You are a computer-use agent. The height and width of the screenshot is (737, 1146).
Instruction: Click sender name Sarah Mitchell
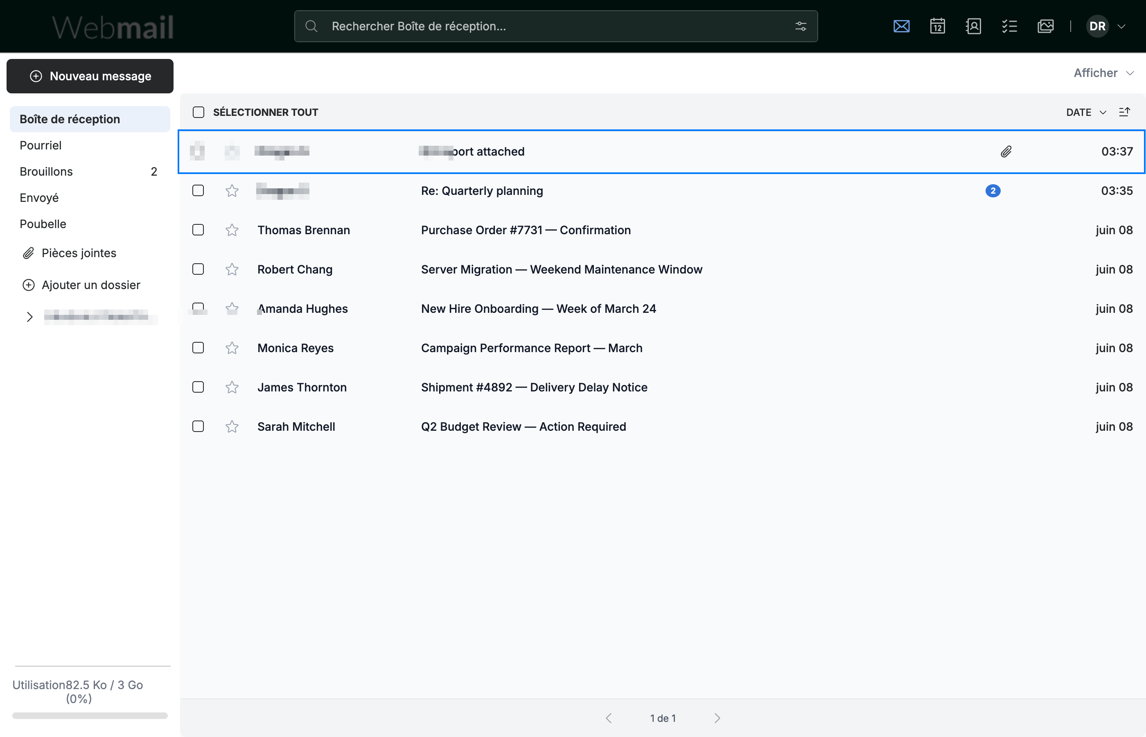point(296,426)
